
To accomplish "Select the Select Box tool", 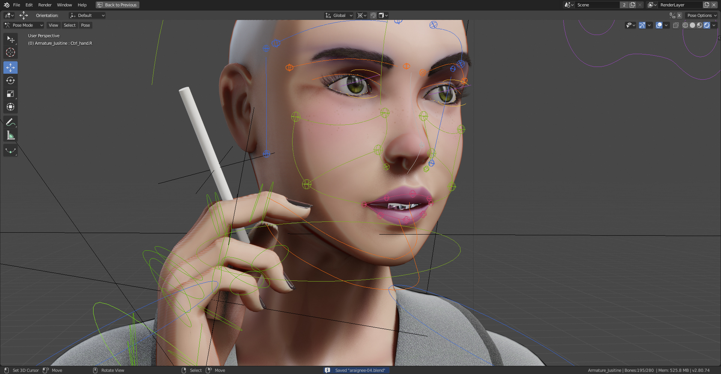I will pyautogui.click(x=11, y=39).
